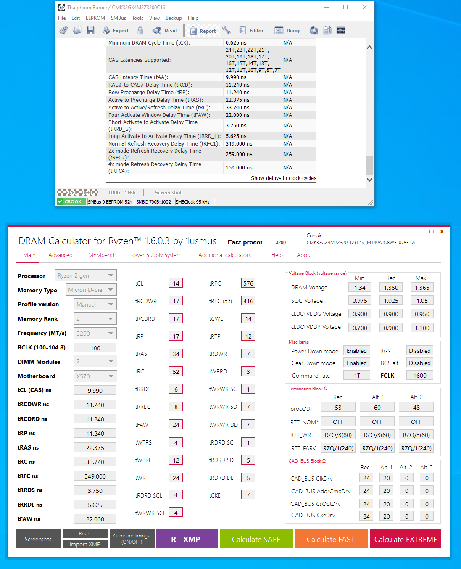The image size is (461, 569).
Task: Click the CRC OK status indicator
Action: tap(71, 202)
